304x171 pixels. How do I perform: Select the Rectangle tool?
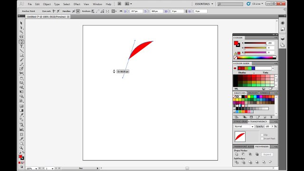(x=21, y=56)
